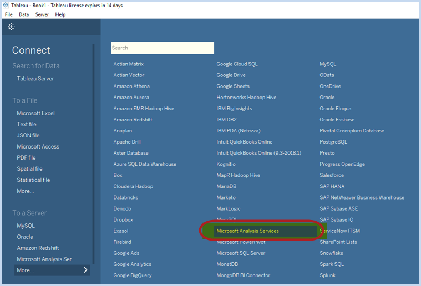Select Text file connection
The width and height of the screenshot is (421, 286).
click(27, 124)
